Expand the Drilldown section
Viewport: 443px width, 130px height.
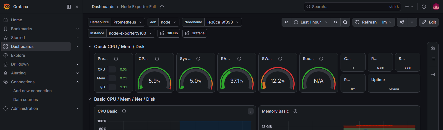coord(78,64)
